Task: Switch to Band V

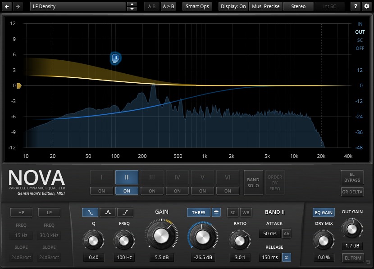Action: tap(202, 177)
